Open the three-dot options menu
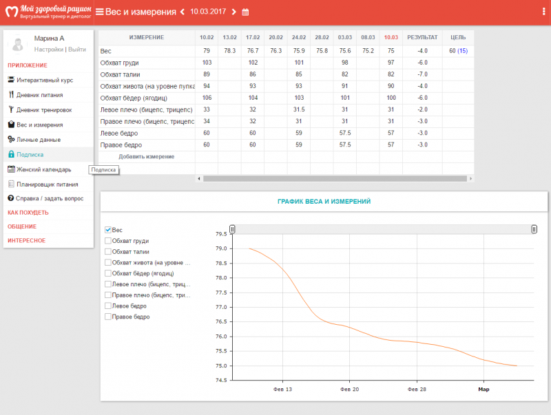The width and height of the screenshot is (551, 415). tap(544, 12)
